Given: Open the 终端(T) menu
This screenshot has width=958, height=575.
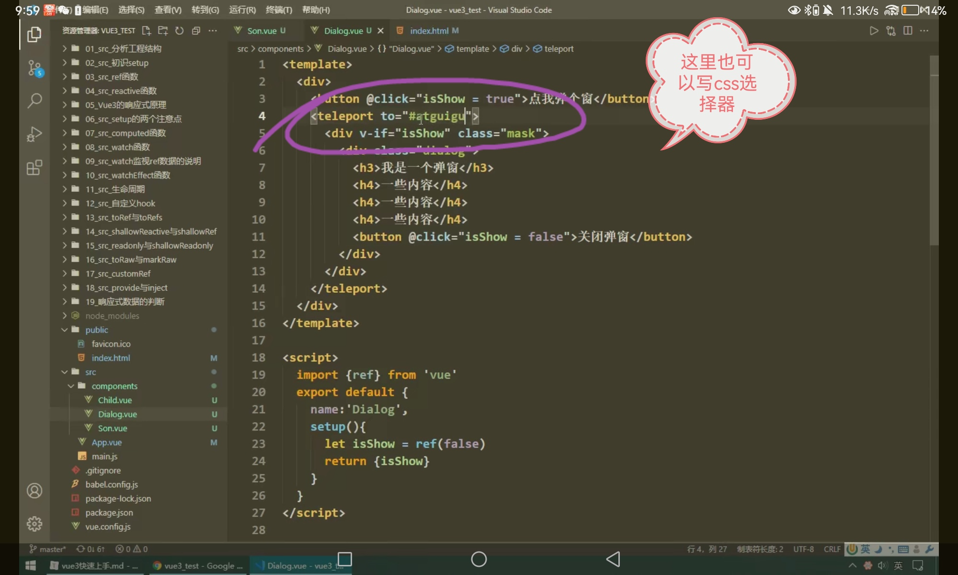Looking at the screenshot, I should (279, 10).
